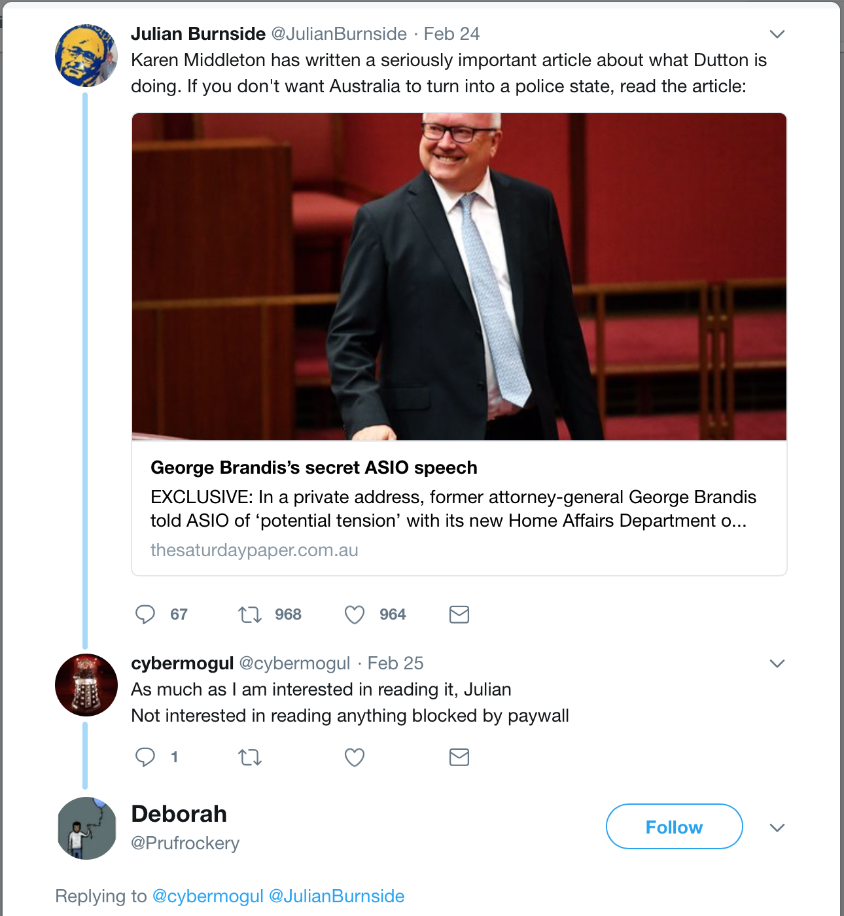Like cybermogul's paywall tweet

click(x=355, y=757)
